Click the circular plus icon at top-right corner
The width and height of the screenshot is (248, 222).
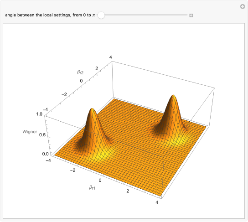point(243,7)
